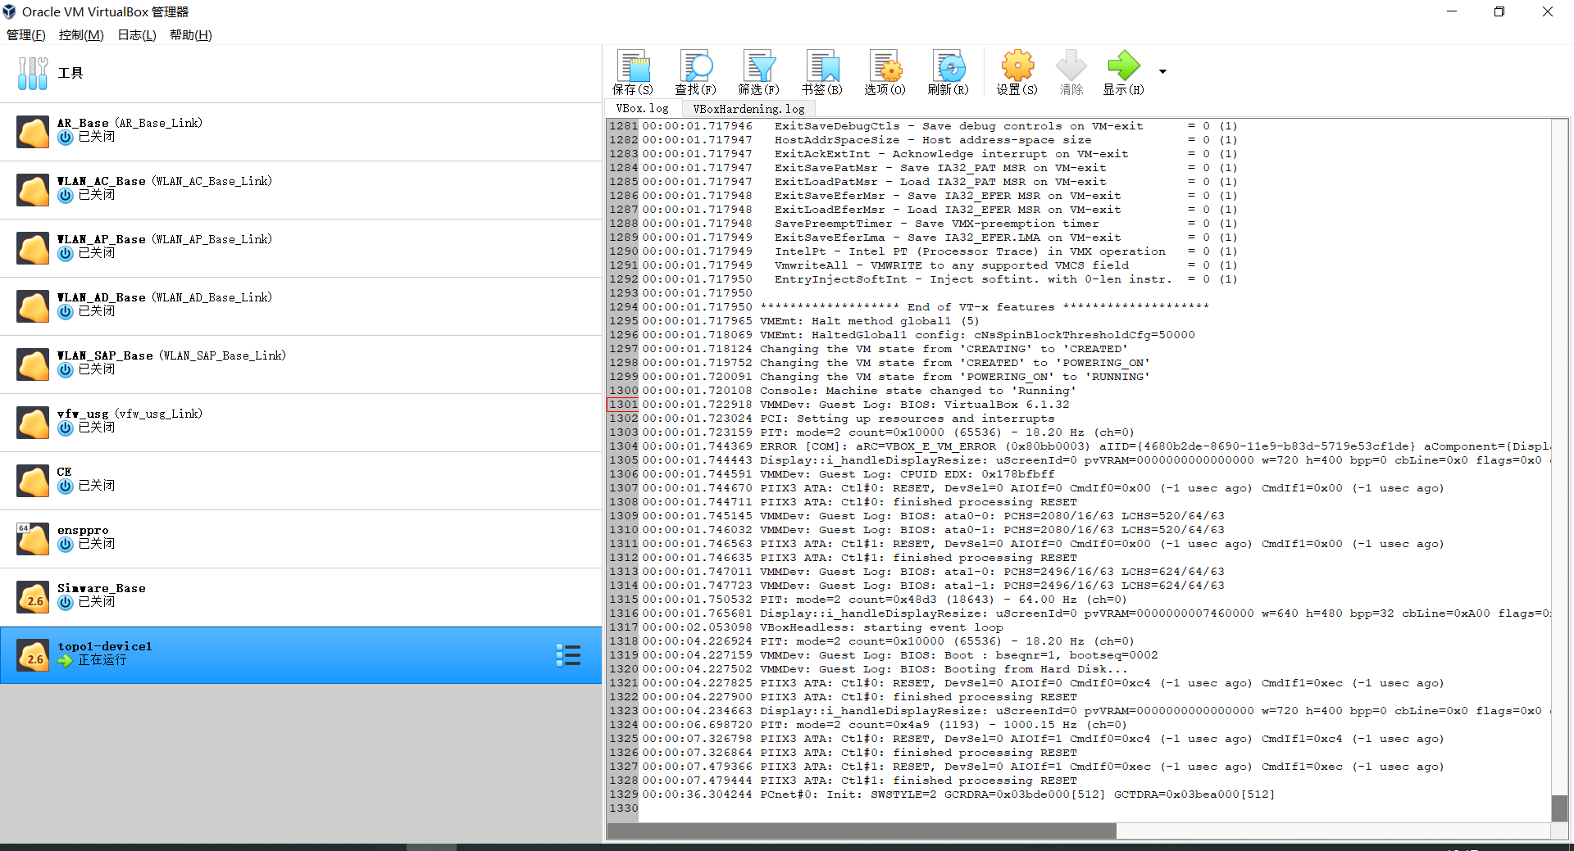1574x851 pixels.
Task: Click the AR_Base VM icon
Action: tap(33, 131)
